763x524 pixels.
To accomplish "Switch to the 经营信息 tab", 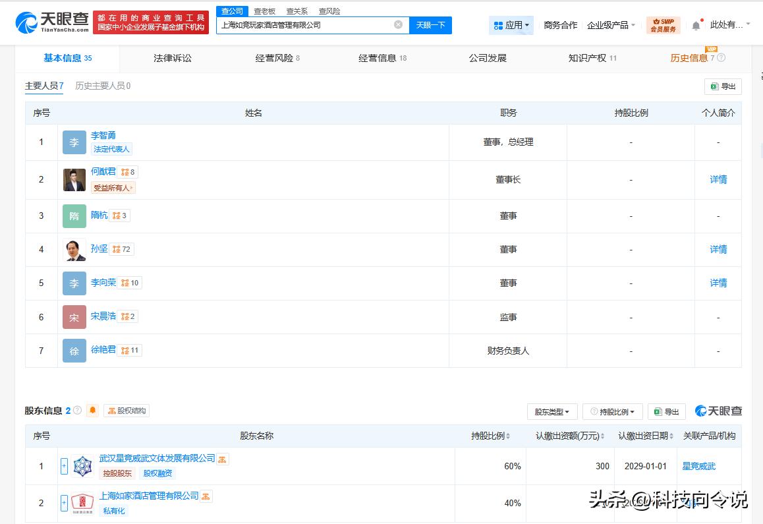I will [382, 59].
